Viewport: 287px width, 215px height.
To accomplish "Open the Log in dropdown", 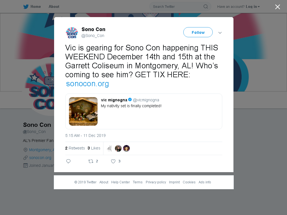I will tap(253, 7).
